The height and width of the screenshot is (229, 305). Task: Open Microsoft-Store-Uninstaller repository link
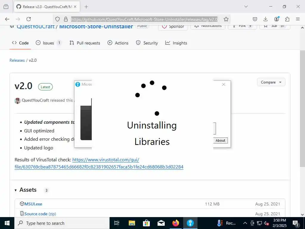96,27
